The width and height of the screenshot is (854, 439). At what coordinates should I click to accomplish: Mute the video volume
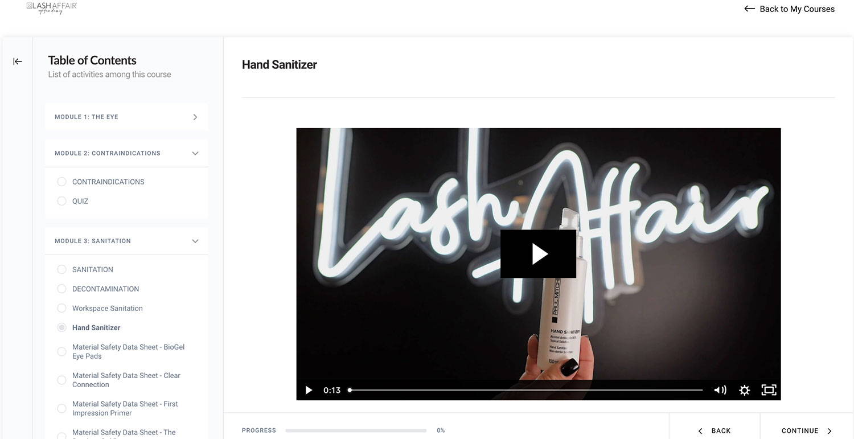[720, 390]
